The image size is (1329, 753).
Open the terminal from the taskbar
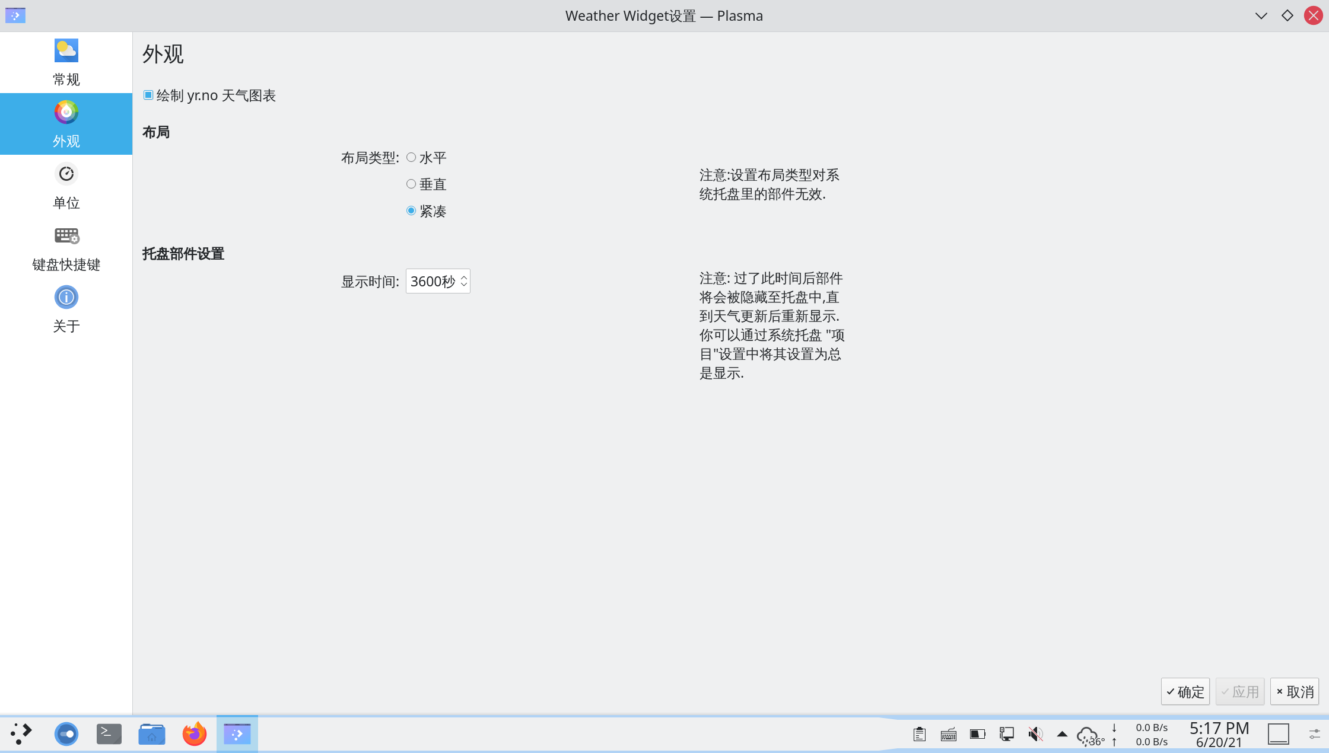(x=109, y=733)
